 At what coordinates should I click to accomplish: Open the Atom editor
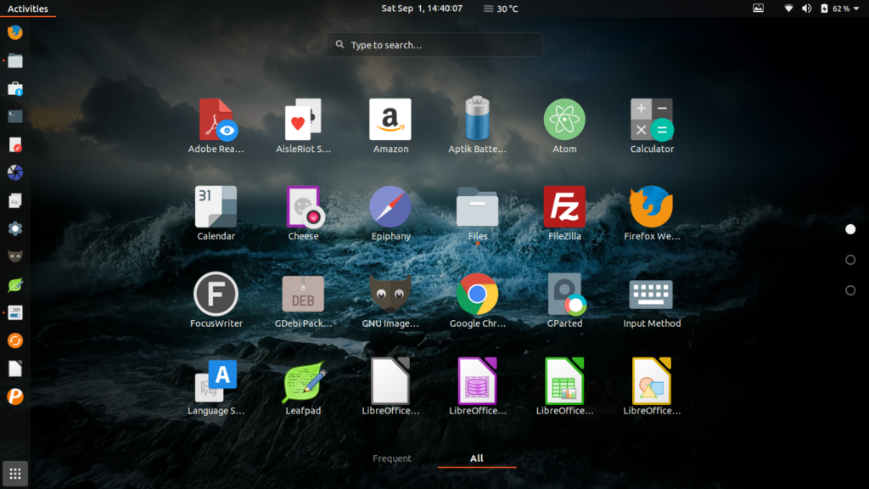564,126
